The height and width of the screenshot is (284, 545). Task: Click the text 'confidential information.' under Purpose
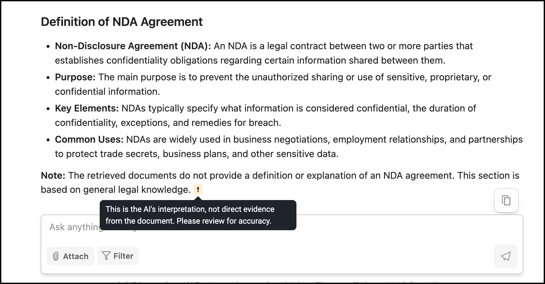[107, 91]
